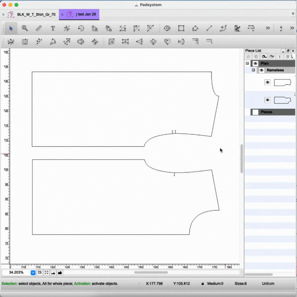The width and height of the screenshot is (297, 297).
Task: Choose the triangular Dart tool
Action: [140, 42]
